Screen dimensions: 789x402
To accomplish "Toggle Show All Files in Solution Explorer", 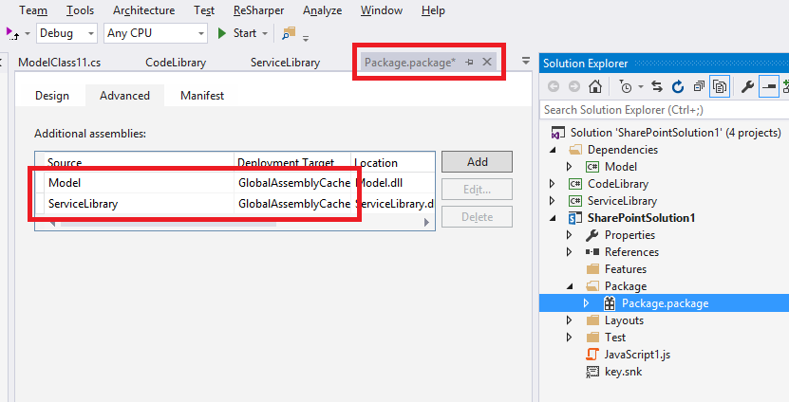I will coord(720,86).
